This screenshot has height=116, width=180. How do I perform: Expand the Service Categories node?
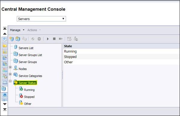[x=10, y=74]
